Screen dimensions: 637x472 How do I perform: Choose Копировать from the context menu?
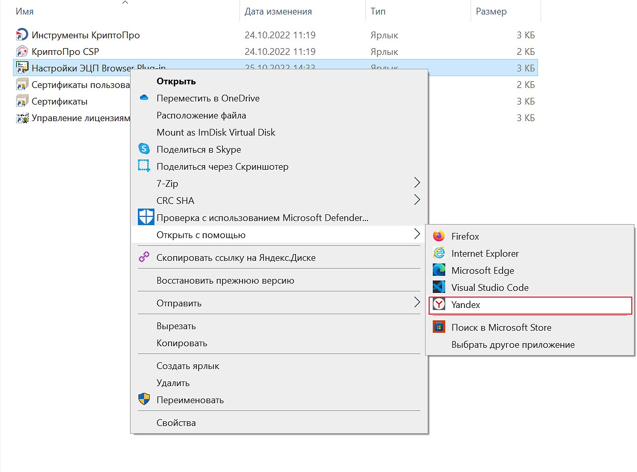[x=279, y=343]
